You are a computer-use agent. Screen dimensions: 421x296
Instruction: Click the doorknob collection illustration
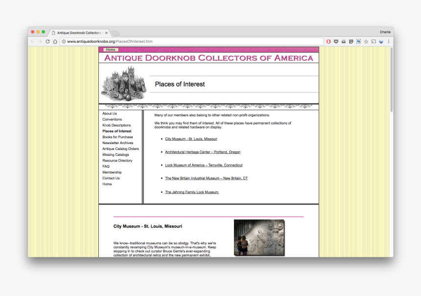(x=124, y=84)
